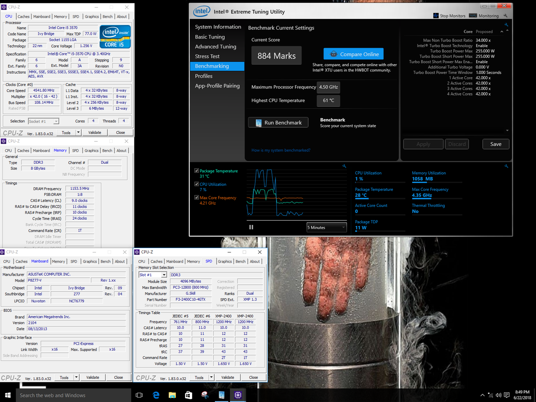Select About tab in Mainboard CPU-Z window

120,261
